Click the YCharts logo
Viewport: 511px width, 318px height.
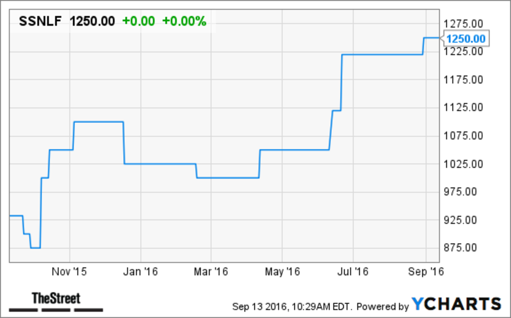(x=456, y=304)
